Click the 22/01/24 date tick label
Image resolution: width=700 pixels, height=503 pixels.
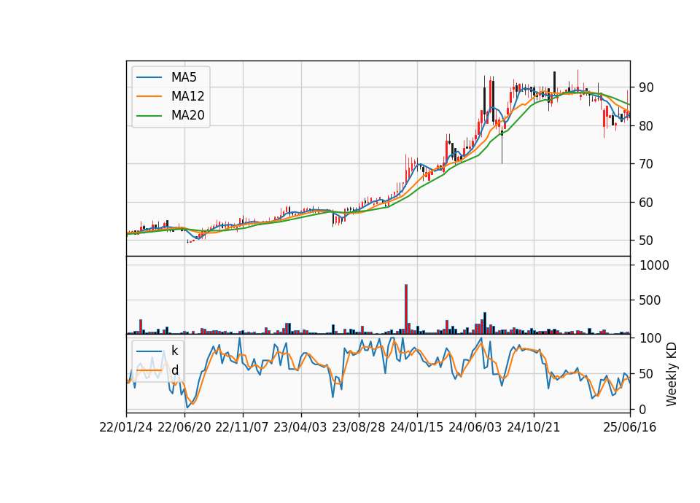(126, 428)
